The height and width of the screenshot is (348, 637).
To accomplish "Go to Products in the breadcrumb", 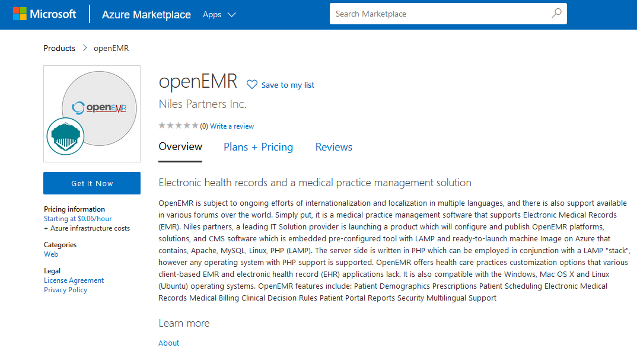I will tap(59, 48).
